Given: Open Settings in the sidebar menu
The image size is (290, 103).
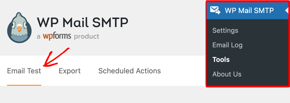Looking at the screenshot, I should [225, 30].
